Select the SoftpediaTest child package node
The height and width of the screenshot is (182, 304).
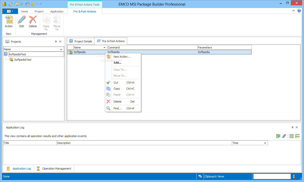(23, 60)
